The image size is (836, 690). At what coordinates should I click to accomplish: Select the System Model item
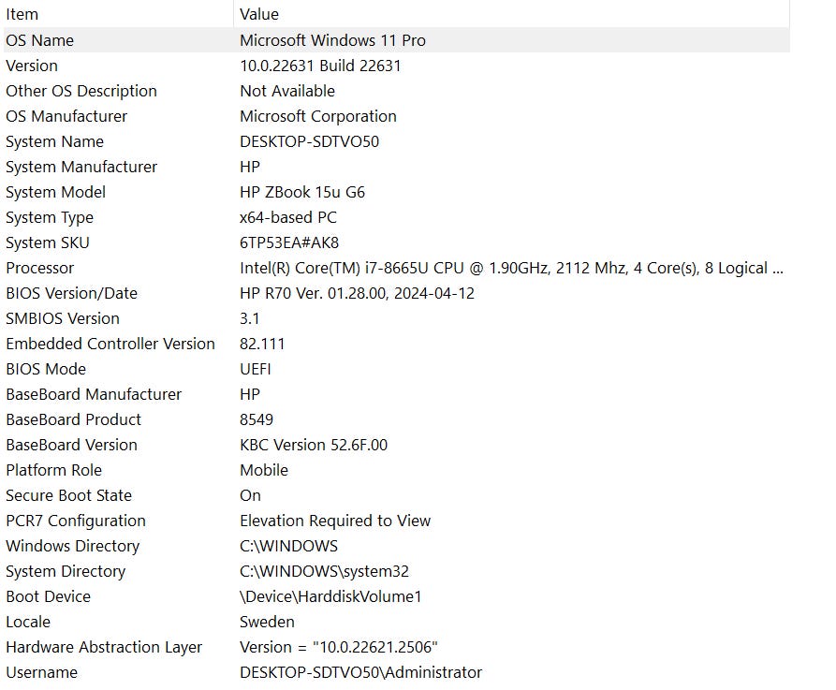pos(56,192)
